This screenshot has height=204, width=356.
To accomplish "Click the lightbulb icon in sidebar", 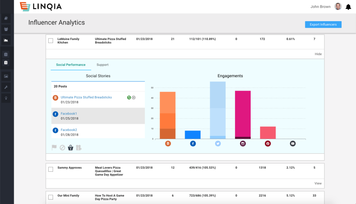I will click(6, 98).
